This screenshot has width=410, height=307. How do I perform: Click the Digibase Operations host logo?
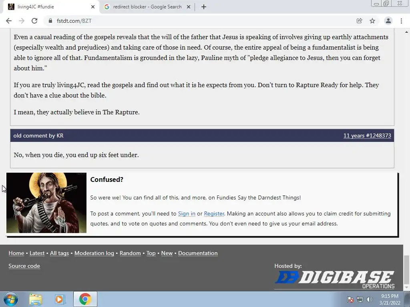[334, 279]
